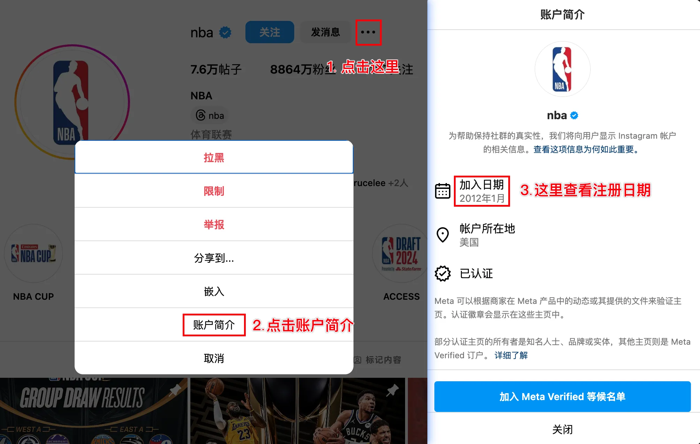Choose 嵌入 in the options menu
The height and width of the screenshot is (444, 700).
click(214, 291)
